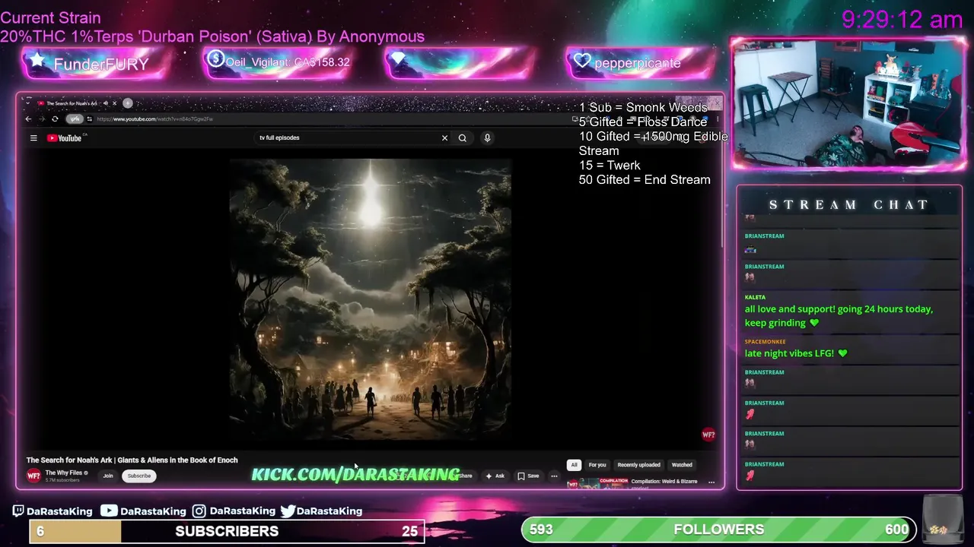Open Compilation: Weird & Bizarre video title
The height and width of the screenshot is (547, 974).
click(664, 481)
